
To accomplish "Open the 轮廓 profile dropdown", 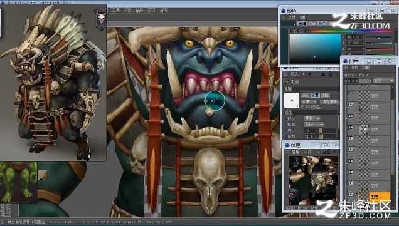I will click(x=314, y=125).
